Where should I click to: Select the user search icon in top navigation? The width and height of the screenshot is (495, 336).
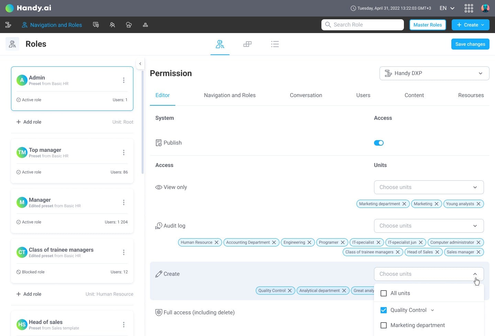(112, 25)
